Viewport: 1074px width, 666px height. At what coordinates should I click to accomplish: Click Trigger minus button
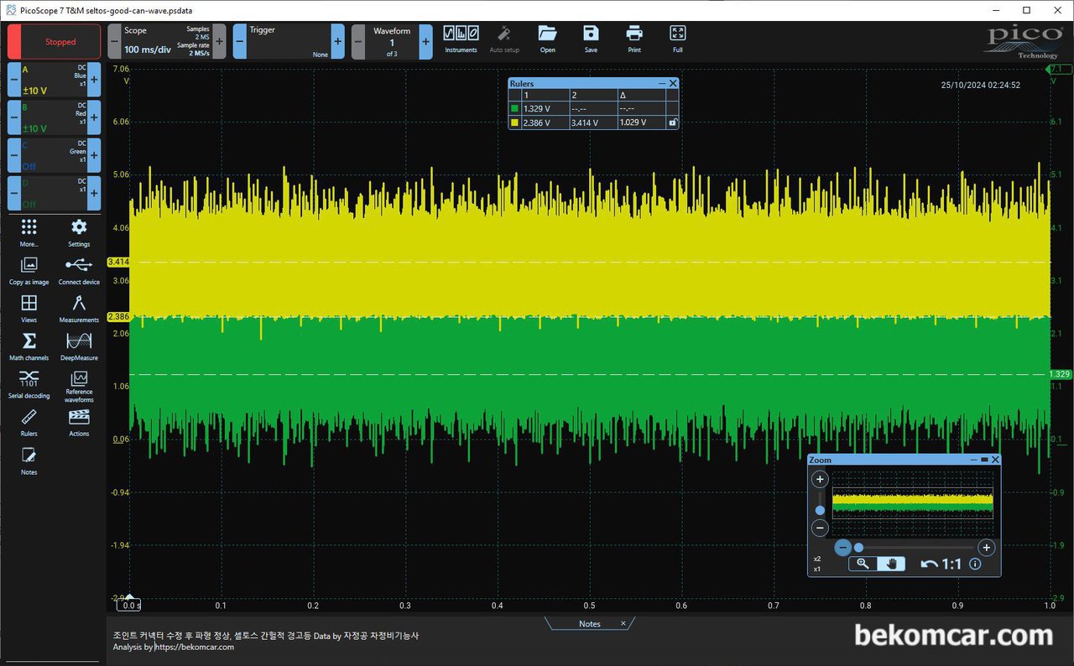click(x=239, y=41)
